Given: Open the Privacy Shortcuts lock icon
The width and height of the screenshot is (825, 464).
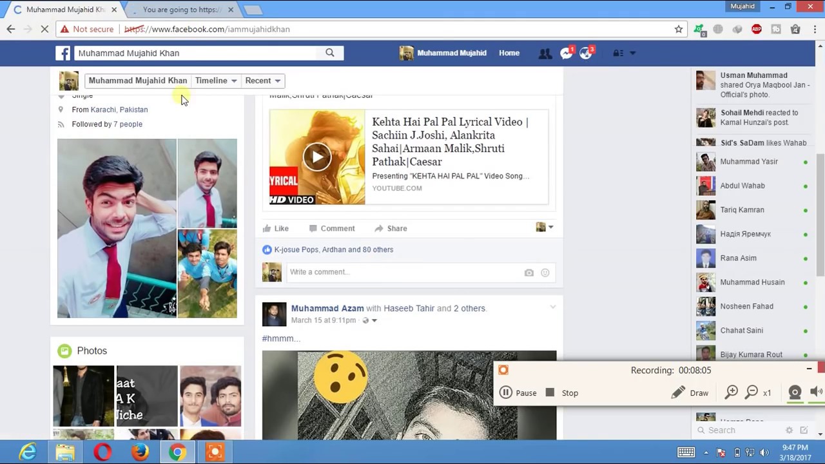Looking at the screenshot, I should coord(618,53).
